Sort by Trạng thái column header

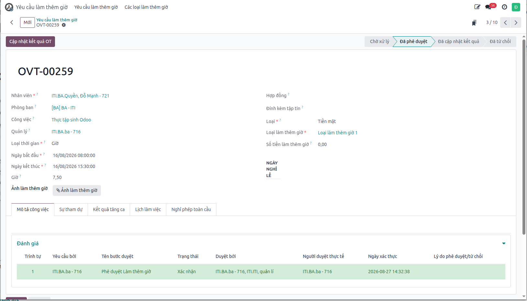pyautogui.click(x=188, y=256)
